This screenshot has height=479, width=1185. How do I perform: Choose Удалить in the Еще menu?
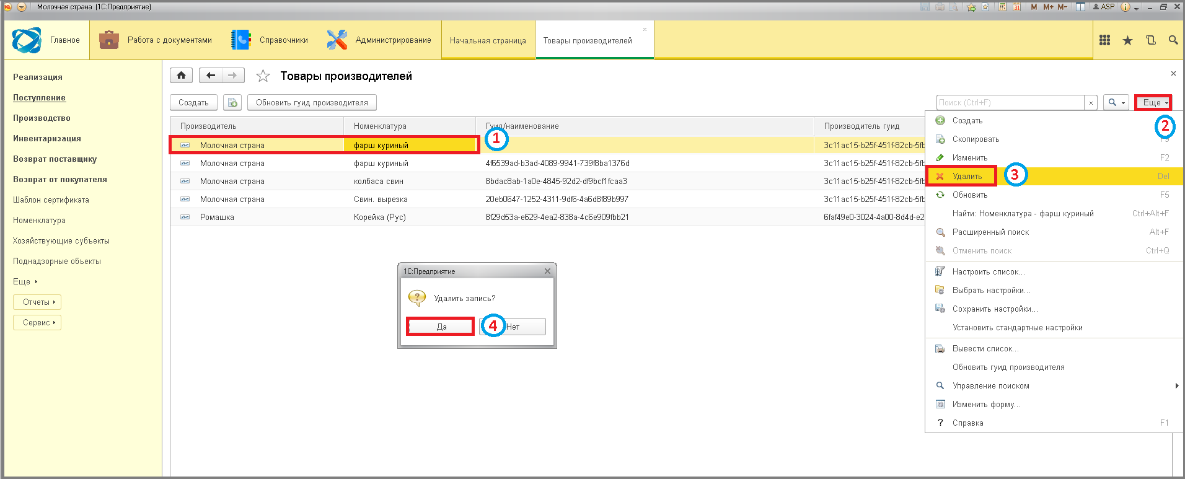tap(1054, 177)
